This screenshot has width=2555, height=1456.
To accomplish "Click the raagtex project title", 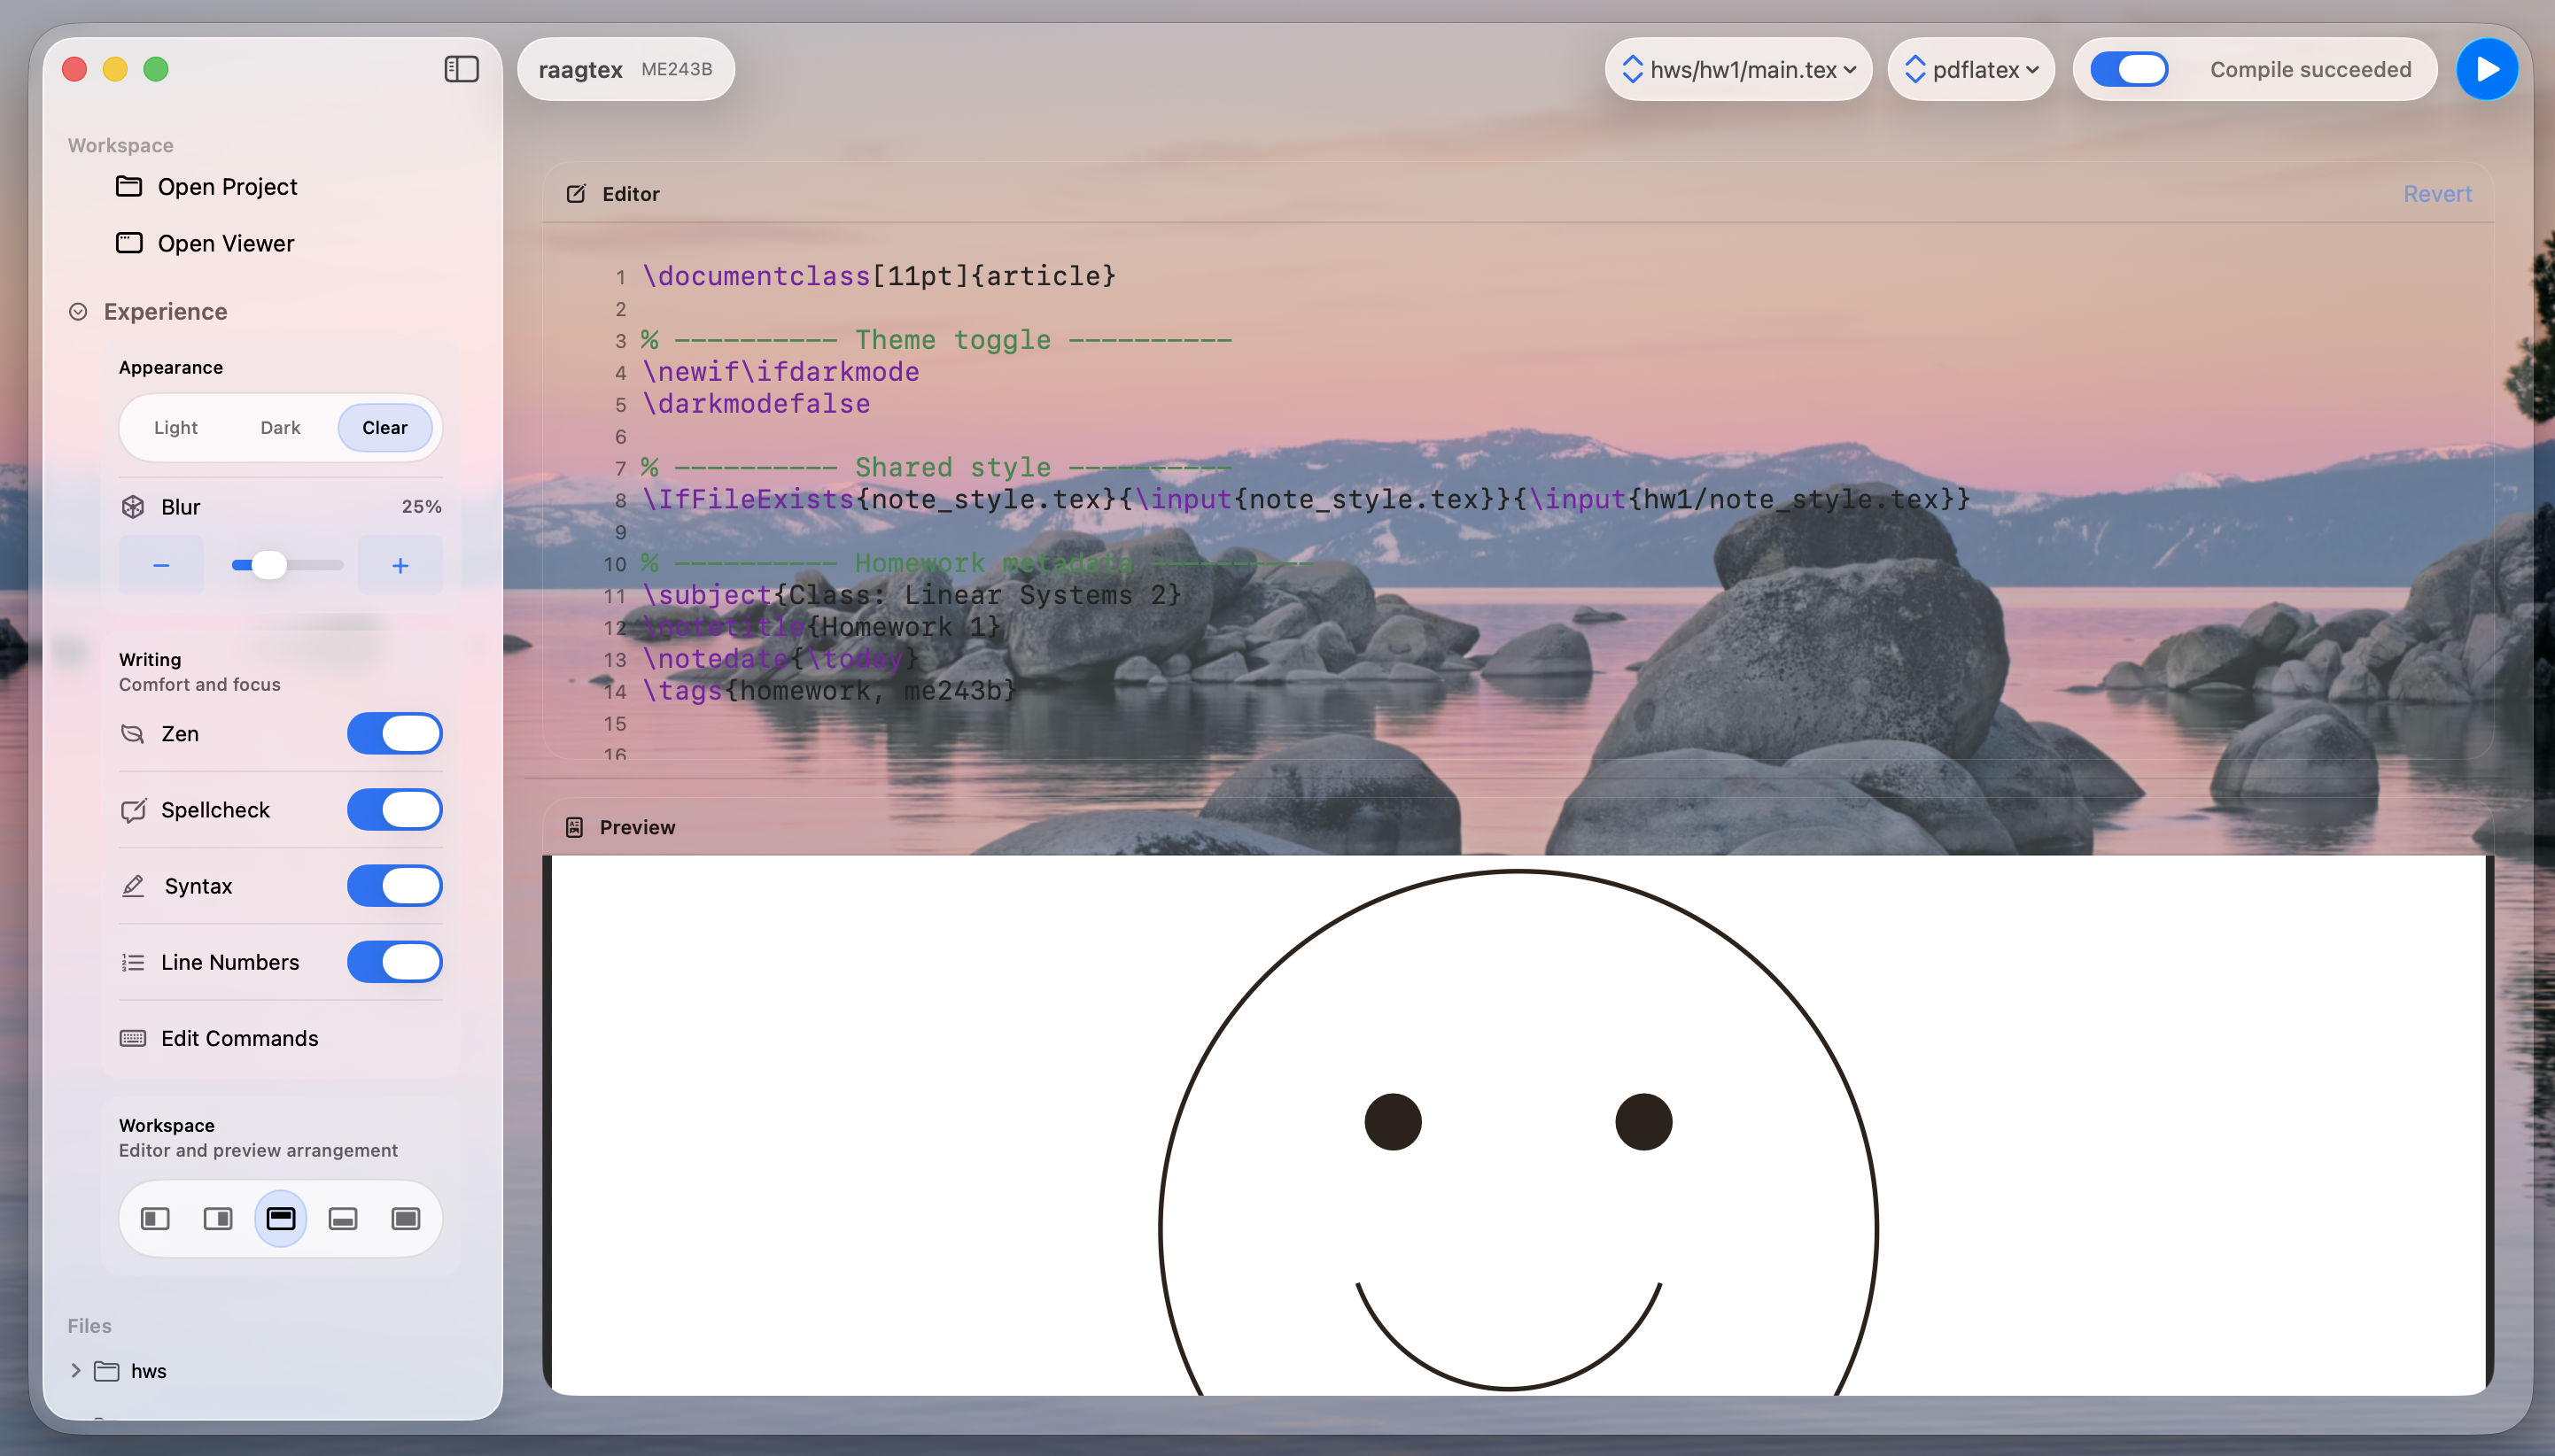I will point(580,69).
